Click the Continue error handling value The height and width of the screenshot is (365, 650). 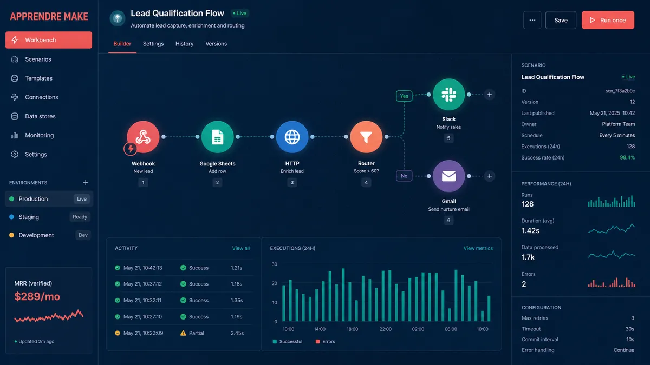click(624, 350)
